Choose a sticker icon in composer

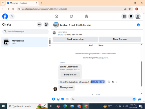(63, 99)
